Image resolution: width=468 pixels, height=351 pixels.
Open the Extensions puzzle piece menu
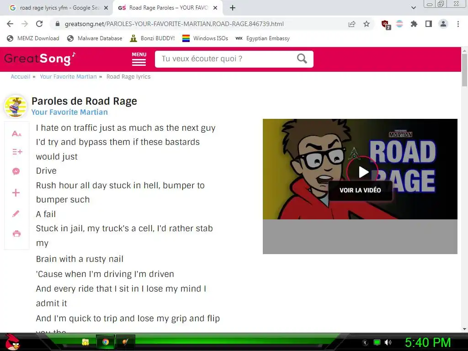(414, 24)
